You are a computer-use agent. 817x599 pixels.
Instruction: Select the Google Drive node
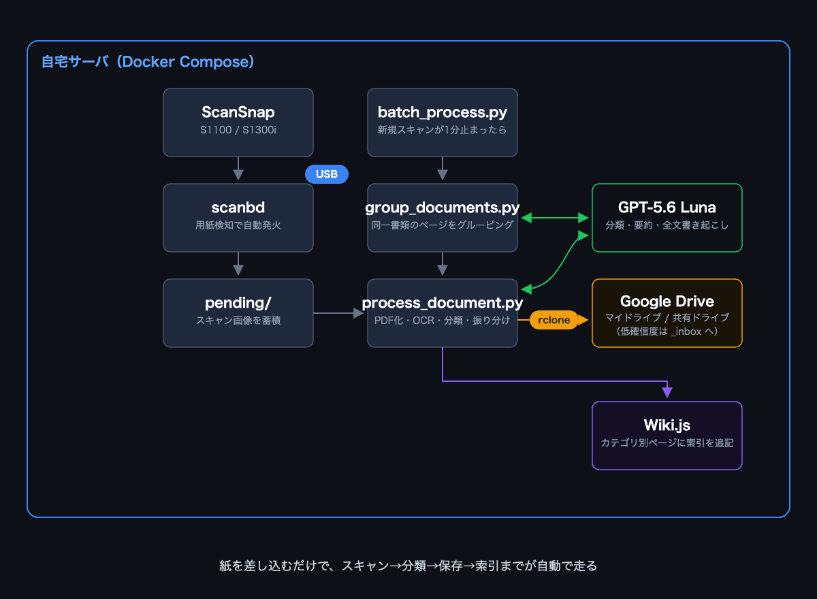click(x=667, y=313)
